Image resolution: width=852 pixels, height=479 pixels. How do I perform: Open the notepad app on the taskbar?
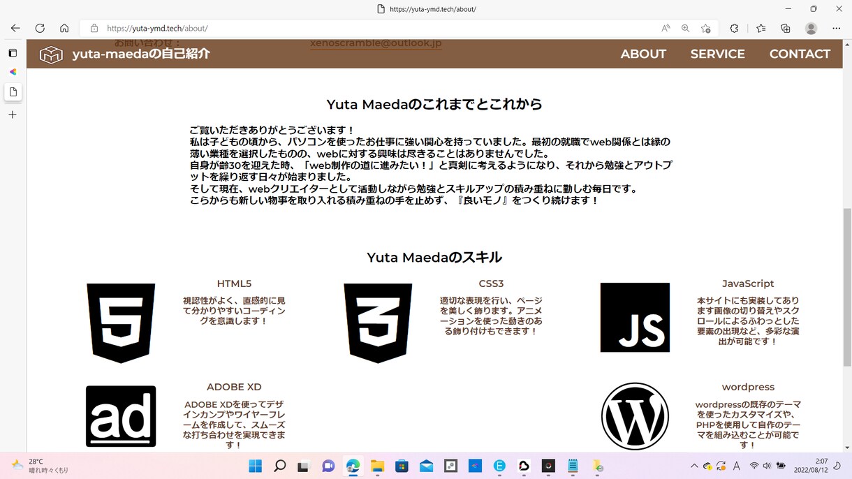573,466
